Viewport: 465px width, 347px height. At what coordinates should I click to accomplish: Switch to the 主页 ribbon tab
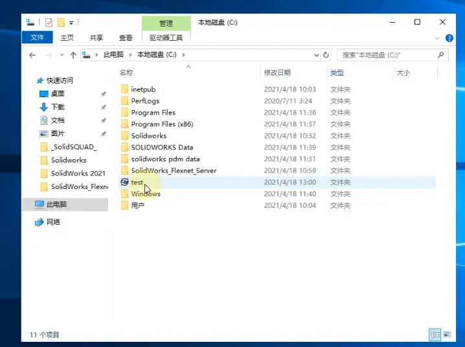coord(67,38)
